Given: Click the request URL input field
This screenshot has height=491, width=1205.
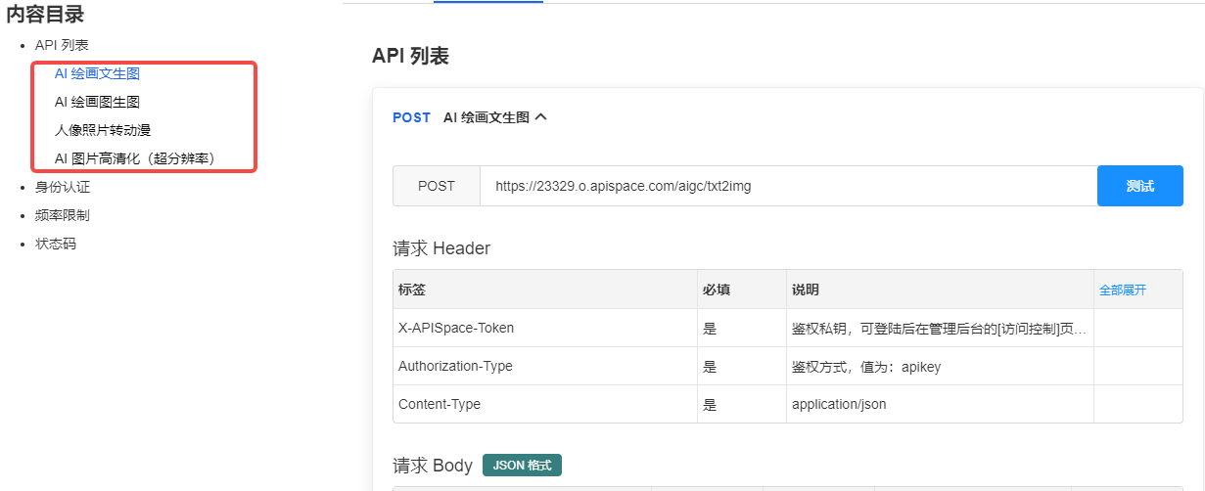Looking at the screenshot, I should click(788, 186).
